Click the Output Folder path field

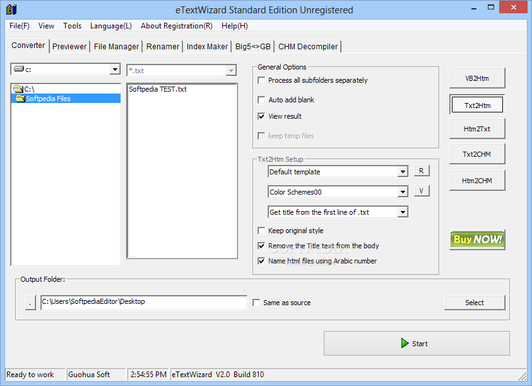tap(144, 303)
